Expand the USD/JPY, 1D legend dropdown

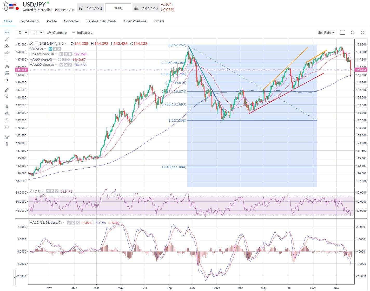click(x=65, y=44)
